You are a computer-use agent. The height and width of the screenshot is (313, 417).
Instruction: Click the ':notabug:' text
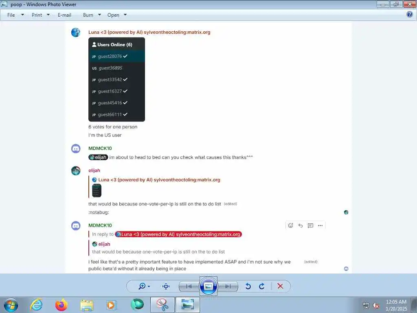[x=99, y=212]
